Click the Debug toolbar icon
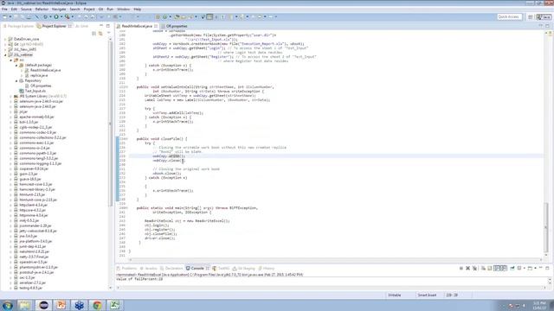 (45, 16)
